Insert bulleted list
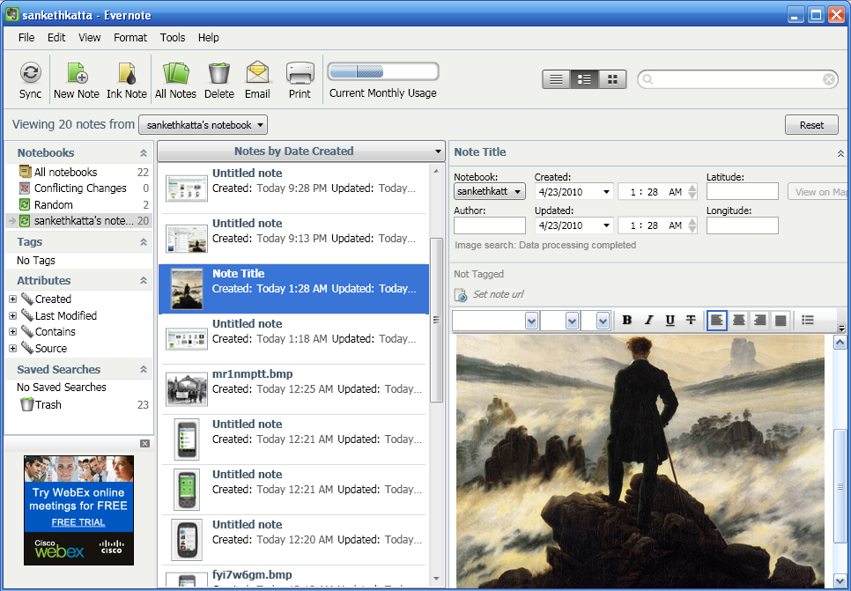Viewport: 851px width, 591px height. [x=808, y=321]
